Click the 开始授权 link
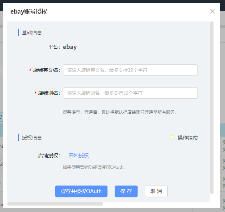225x212 pixels. 78,156
